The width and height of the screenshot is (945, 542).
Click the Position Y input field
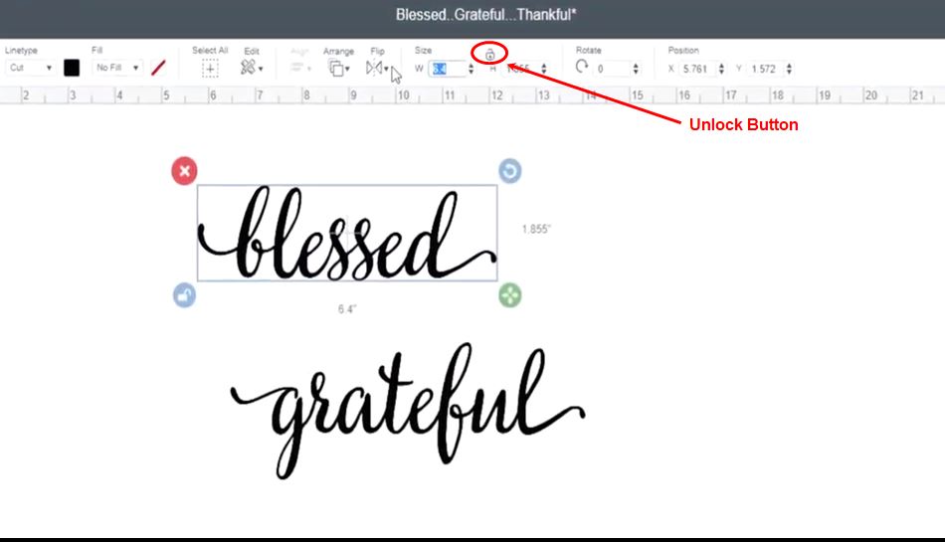pyautogui.click(x=765, y=69)
